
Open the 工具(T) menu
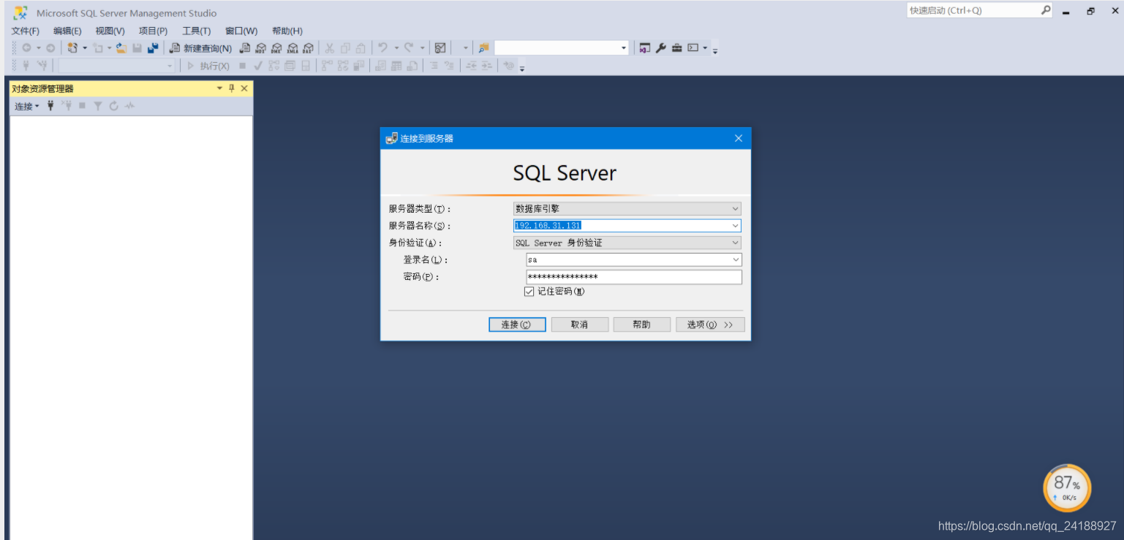(x=196, y=31)
